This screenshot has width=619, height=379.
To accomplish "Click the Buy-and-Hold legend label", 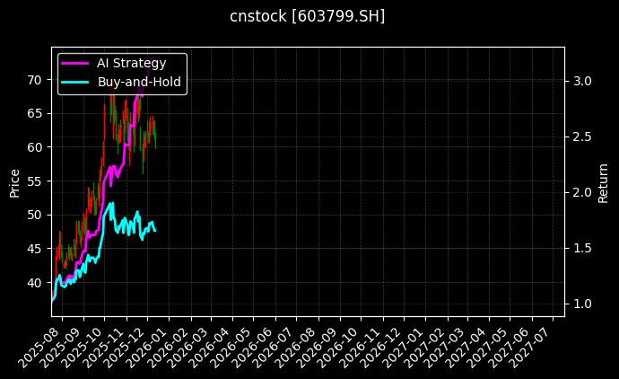I will coord(139,82).
